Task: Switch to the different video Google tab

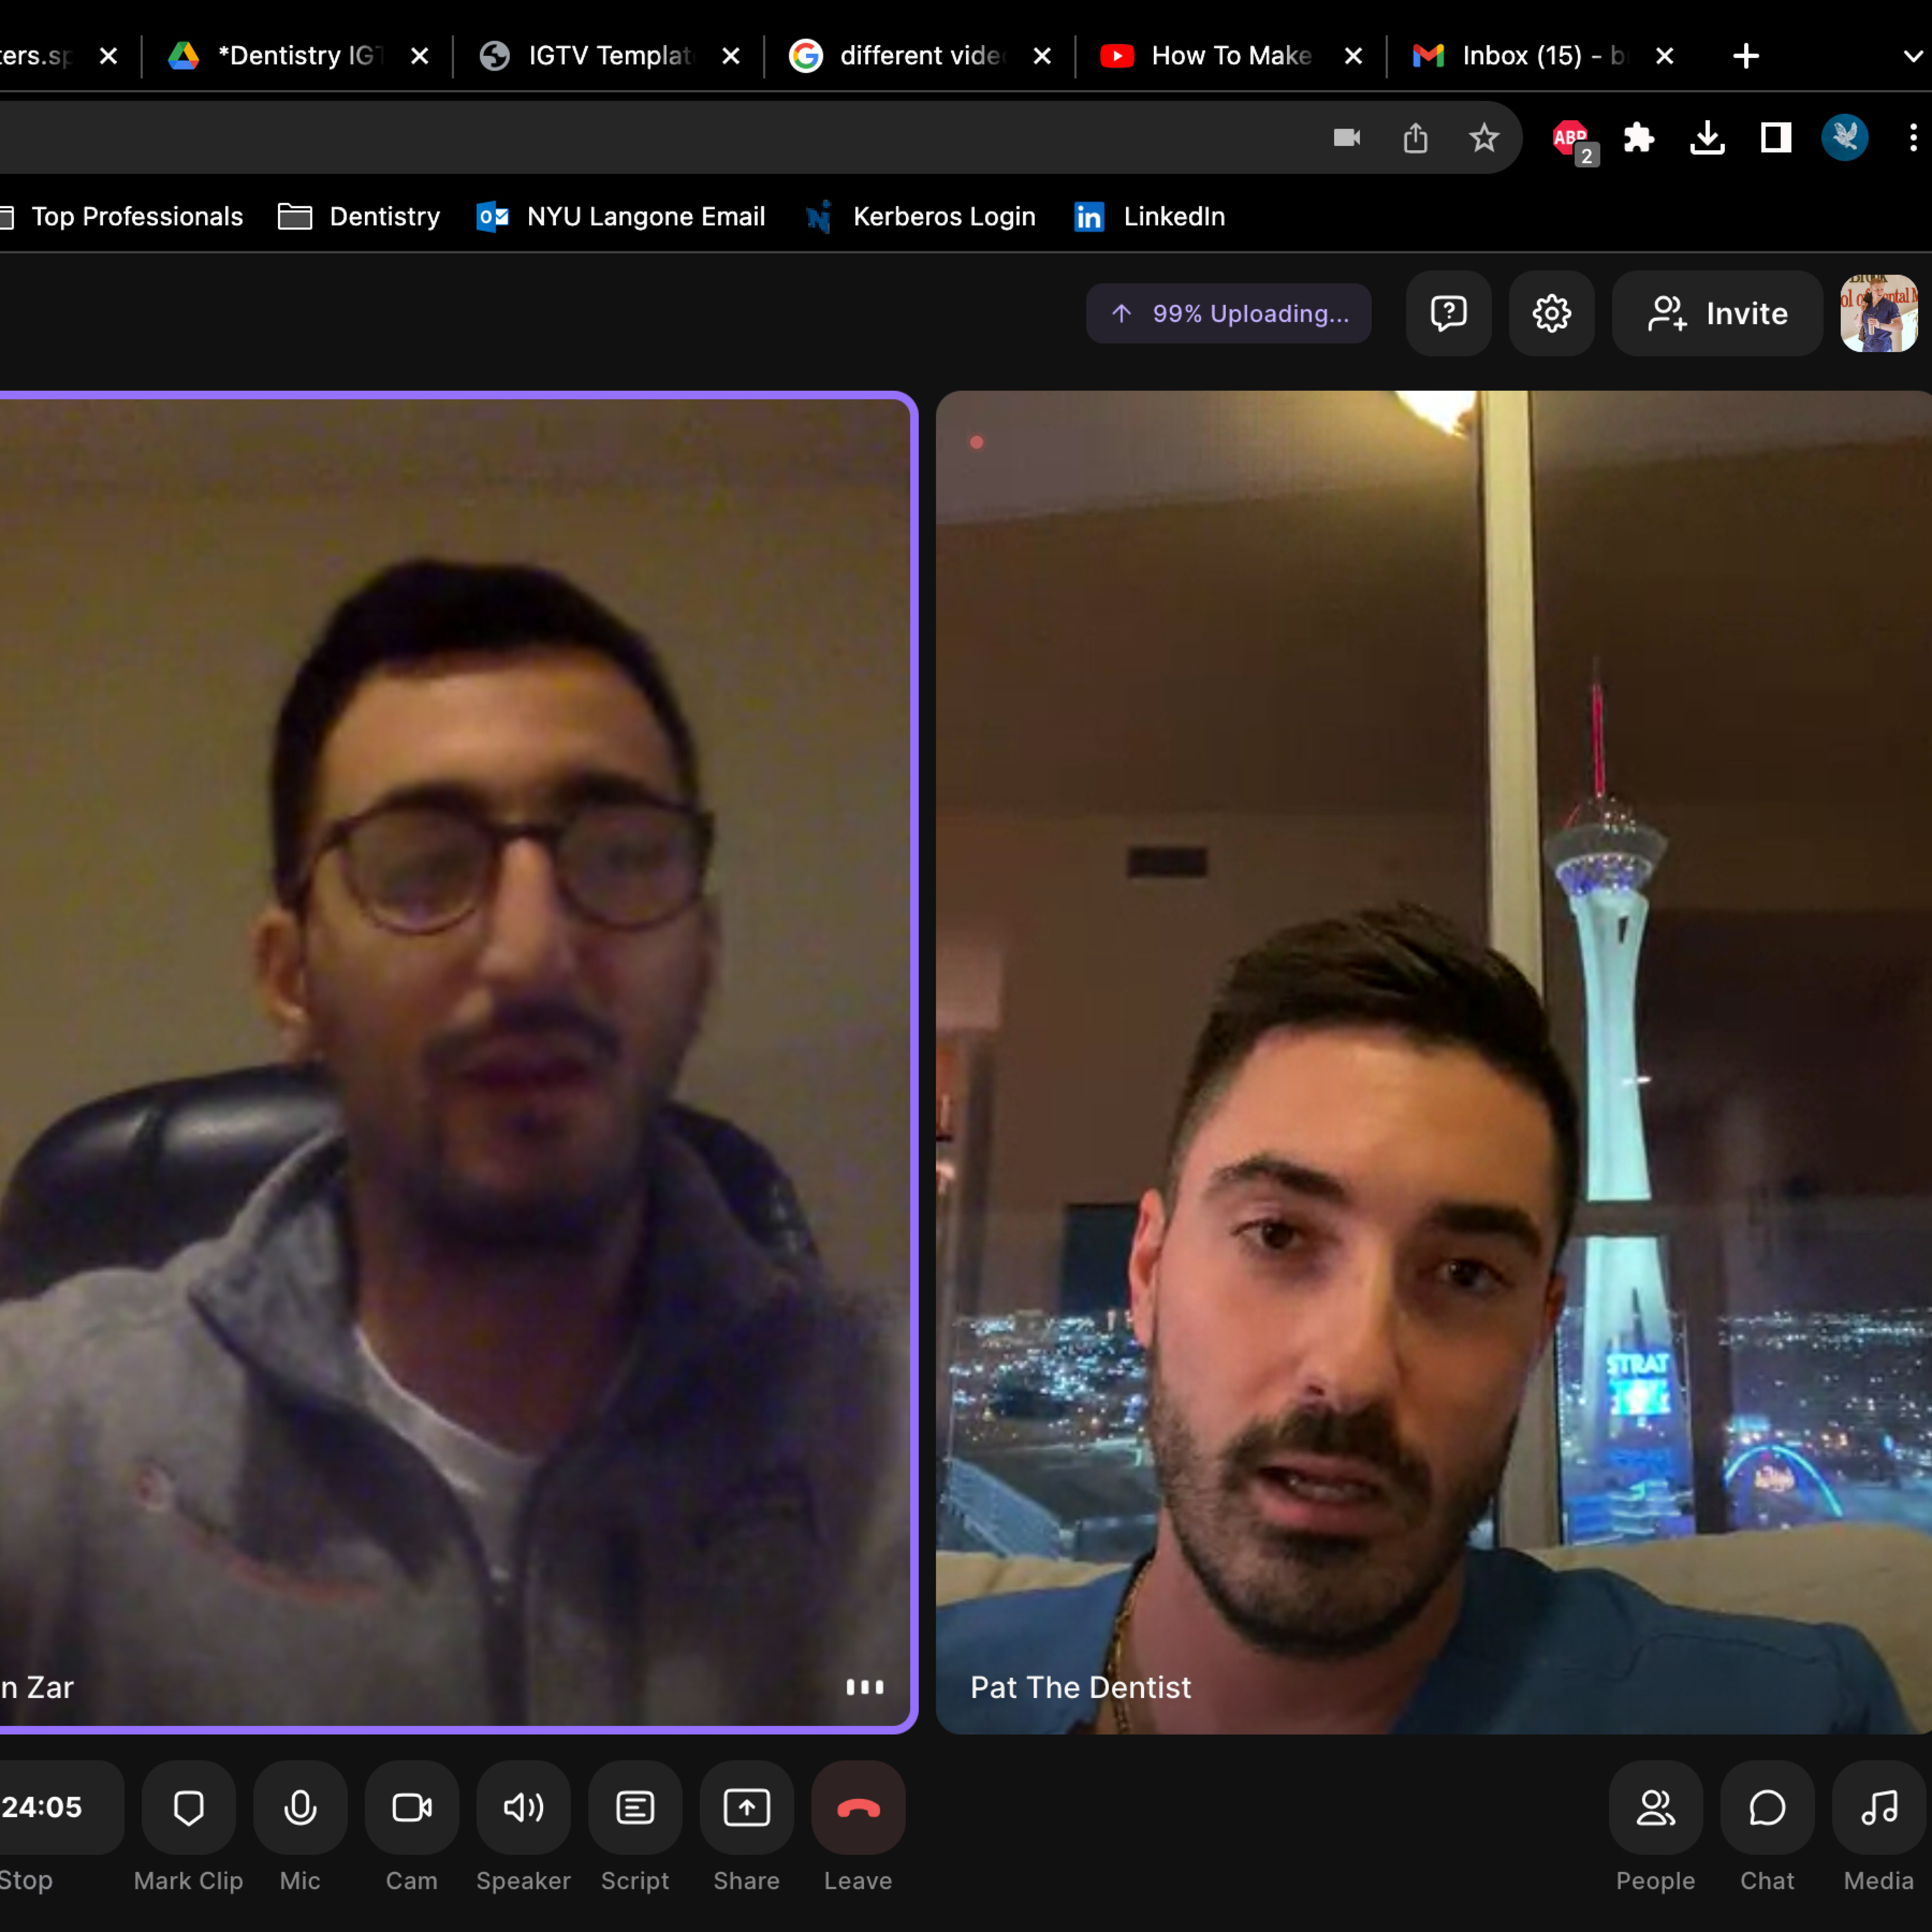Action: 920,55
